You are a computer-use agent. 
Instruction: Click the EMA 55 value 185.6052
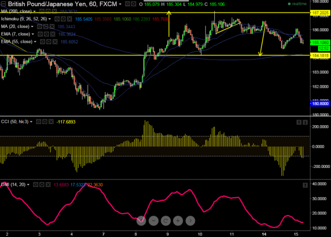[x=69, y=42]
